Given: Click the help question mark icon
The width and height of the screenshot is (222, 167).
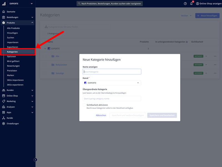Looking at the screenshot, I should click(x=185, y=4).
